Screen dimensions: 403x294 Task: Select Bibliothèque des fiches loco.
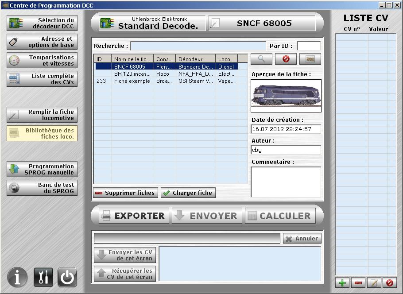pos(42,133)
